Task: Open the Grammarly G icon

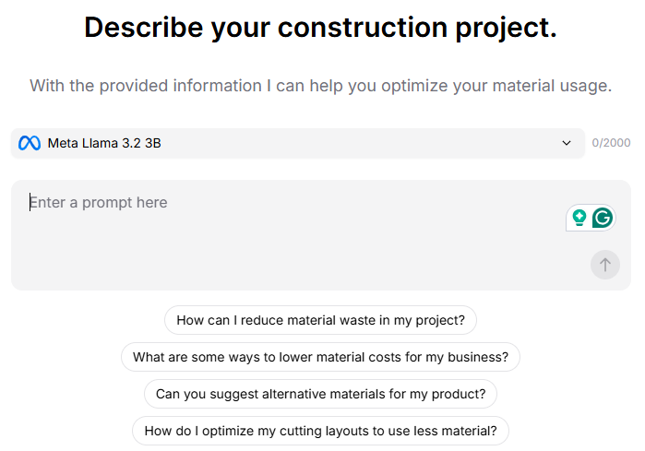Action: (603, 218)
